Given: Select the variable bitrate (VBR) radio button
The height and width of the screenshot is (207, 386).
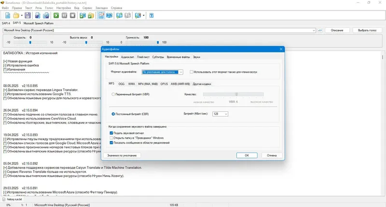Looking at the screenshot, I should 113,94.
